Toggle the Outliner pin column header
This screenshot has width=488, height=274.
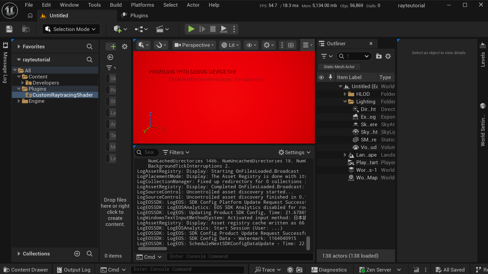[330, 78]
